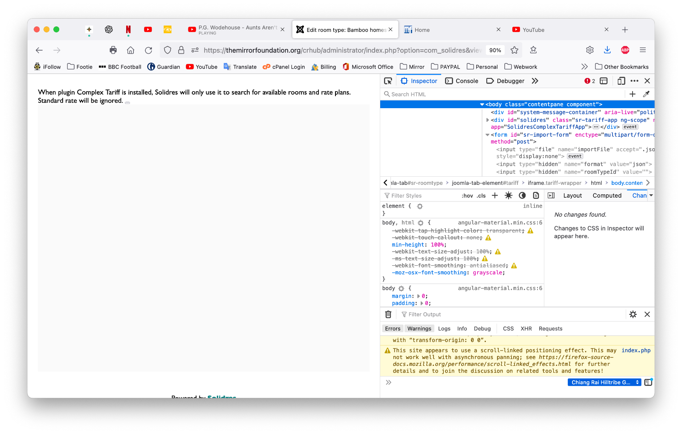The image size is (682, 434).
Task: Open the Chiang Rai Hilltribe context dropdown
Action: coord(604,382)
